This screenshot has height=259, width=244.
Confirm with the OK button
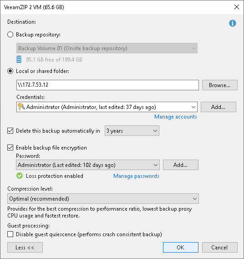pyautogui.click(x=181, y=248)
